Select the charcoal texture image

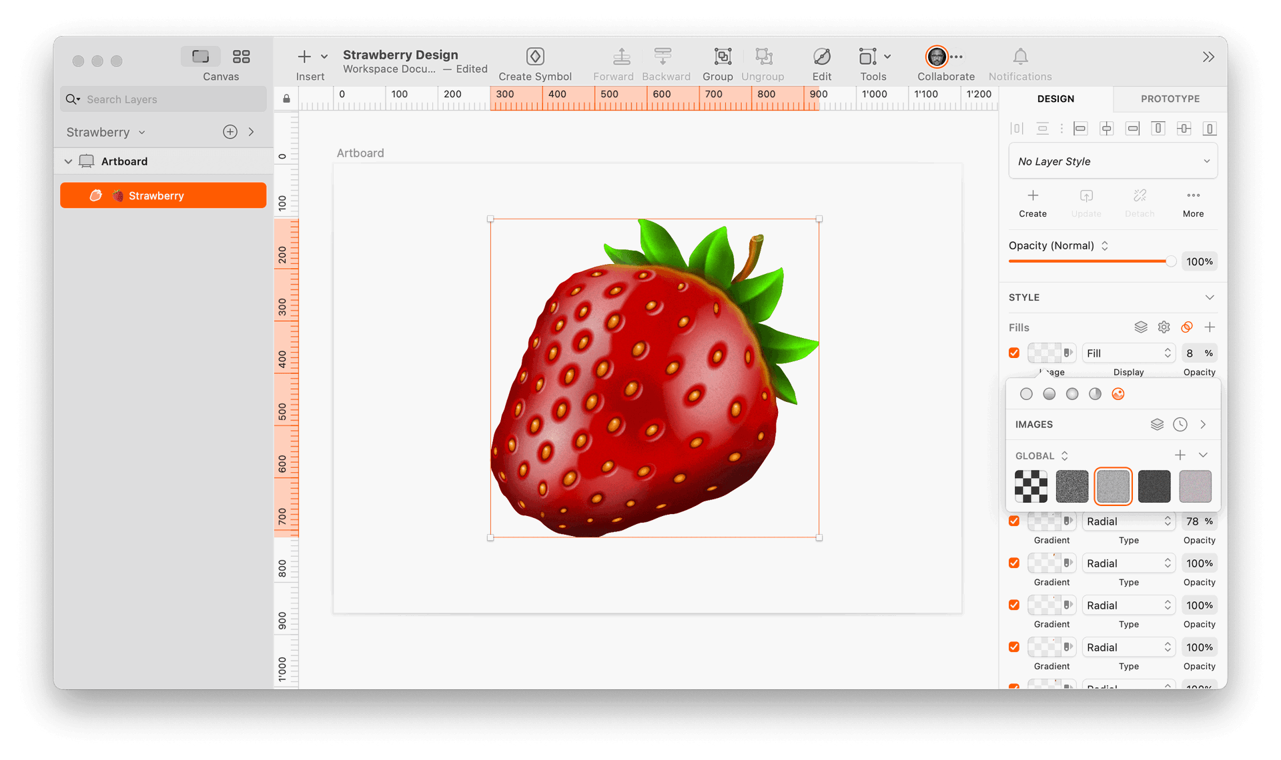(1154, 486)
